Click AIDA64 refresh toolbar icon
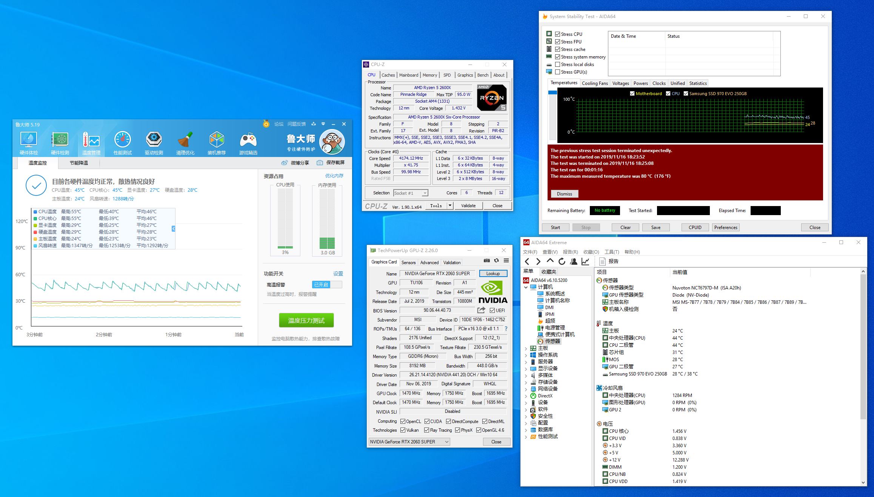This screenshot has width=874, height=497. tap(562, 262)
